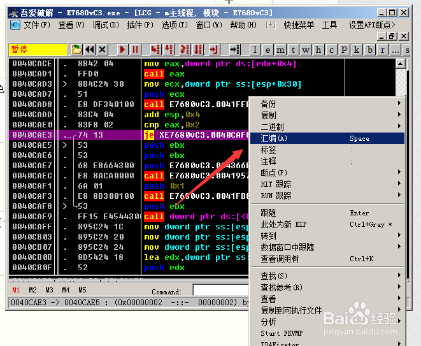The height and width of the screenshot is (346, 421).
Task: Open executable modules 'e' button
Action: point(268,50)
